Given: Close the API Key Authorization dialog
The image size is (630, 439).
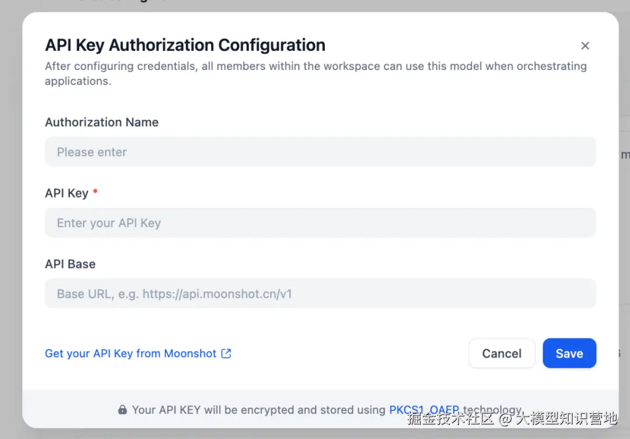Looking at the screenshot, I should (x=585, y=46).
